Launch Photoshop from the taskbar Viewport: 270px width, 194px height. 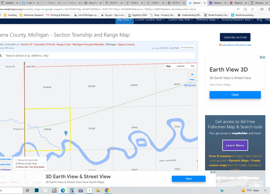pos(37,190)
